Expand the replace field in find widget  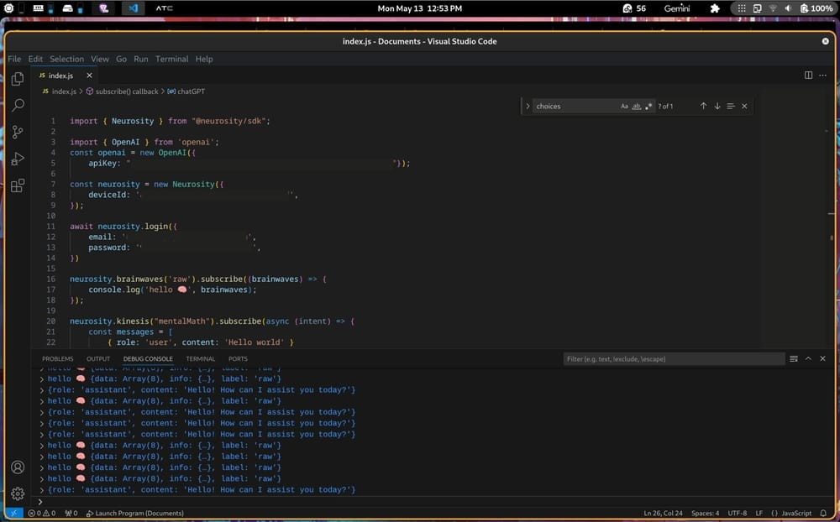click(x=528, y=107)
